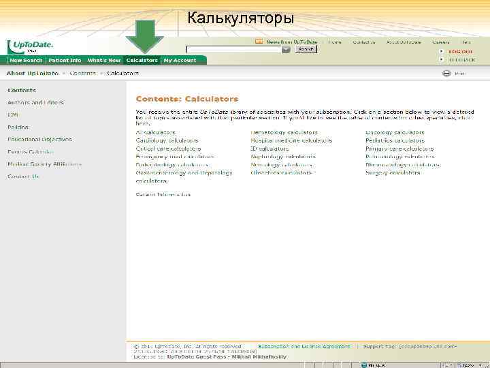Viewport: 490px width, 368px height.
Task: Open Pediatrics calculators
Action: [x=395, y=140]
